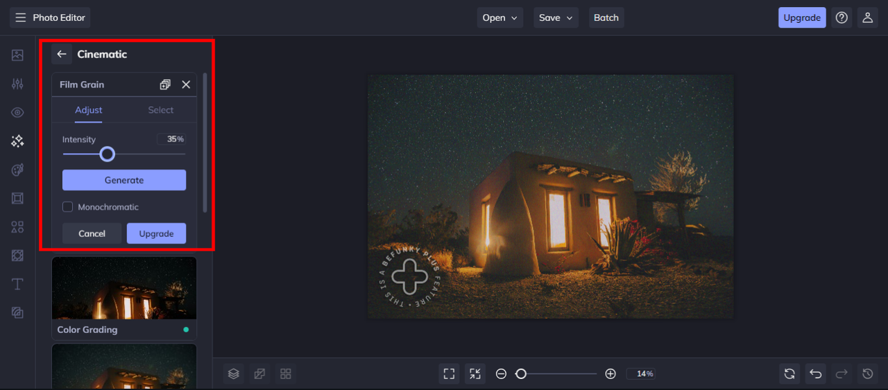Click the flatten layers icon in bottom bar
This screenshot has height=390, width=888.
pyautogui.click(x=259, y=373)
